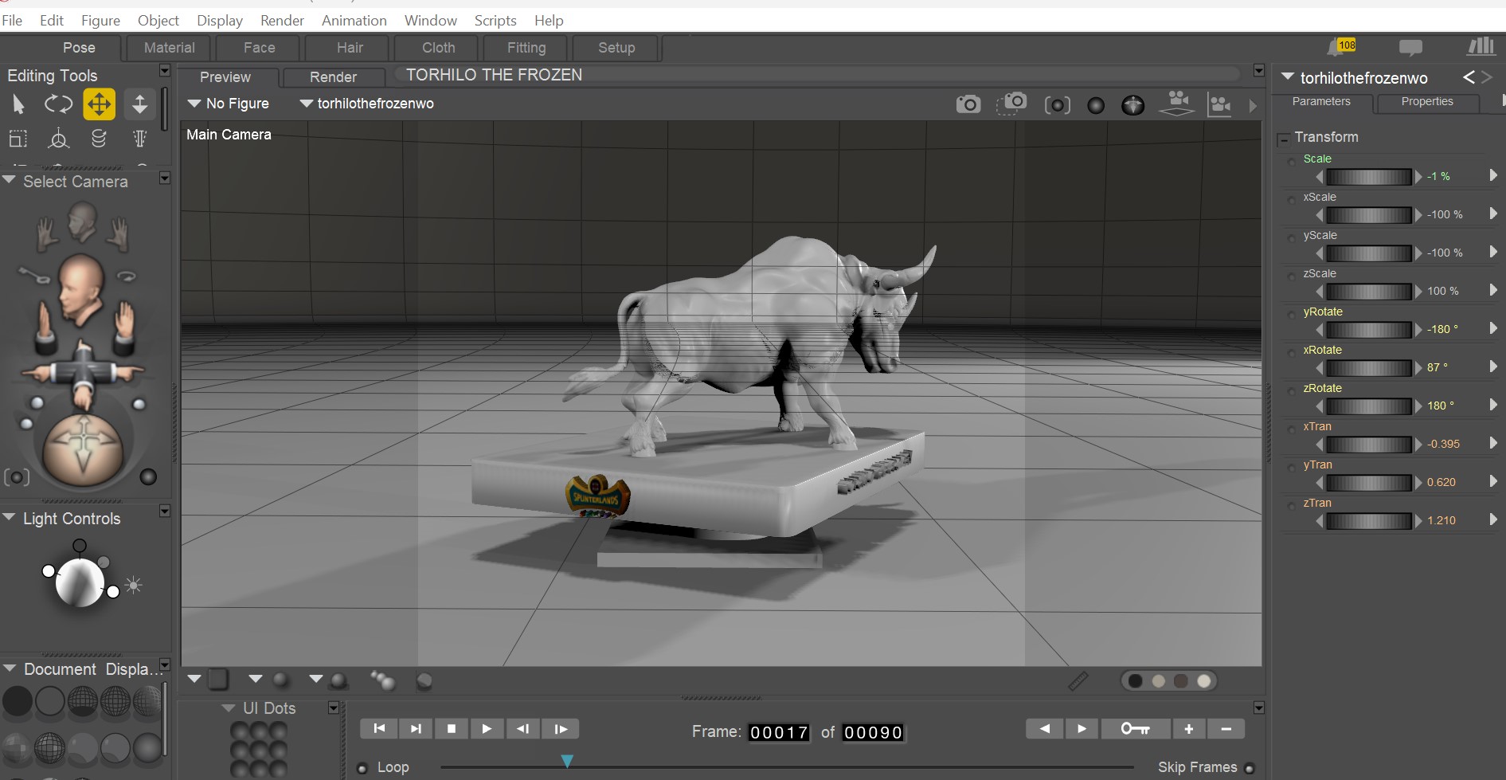Open notifications bell with 108 badge
Screen dimensions: 1506x780
[1341, 47]
